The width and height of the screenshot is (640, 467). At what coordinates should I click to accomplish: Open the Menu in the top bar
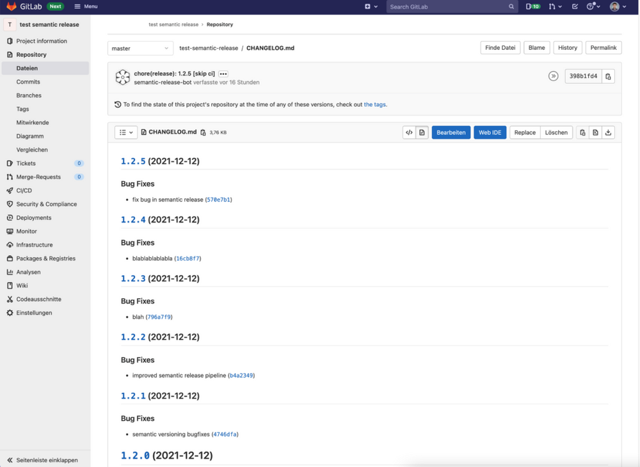click(x=86, y=6)
